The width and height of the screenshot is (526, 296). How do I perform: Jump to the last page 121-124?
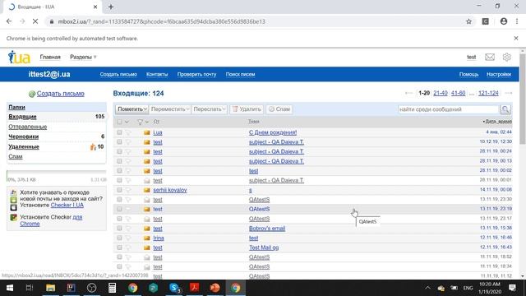tap(488, 93)
